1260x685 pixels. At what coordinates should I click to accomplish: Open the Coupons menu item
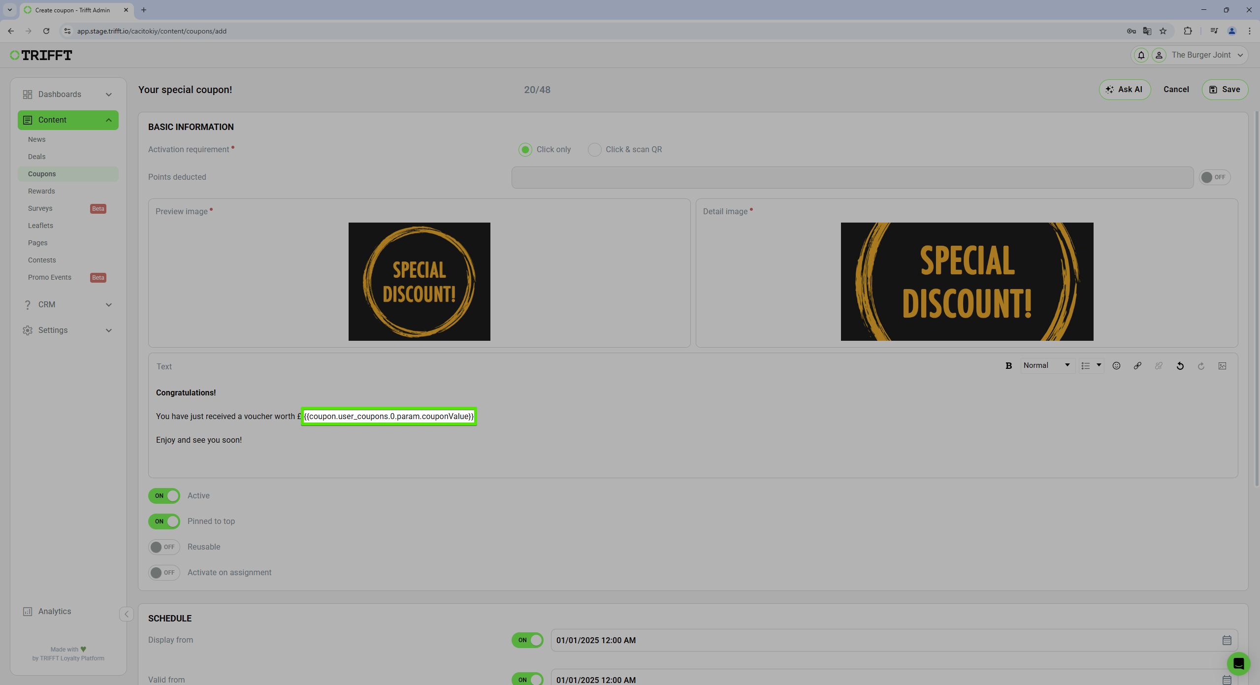point(41,174)
